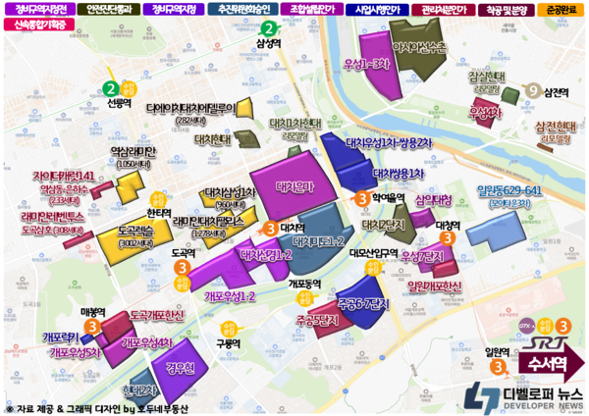Click the SRT 수서역 arrow sign
The height and width of the screenshot is (416, 589).
555,356
